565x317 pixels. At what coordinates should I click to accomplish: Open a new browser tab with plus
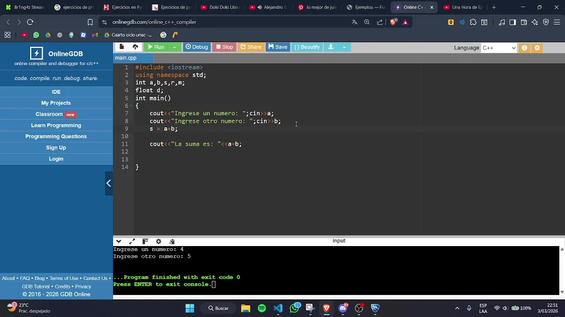(494, 7)
